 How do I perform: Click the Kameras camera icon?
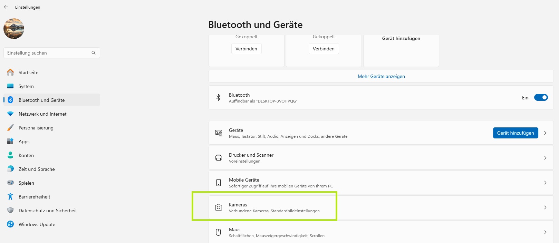point(219,207)
